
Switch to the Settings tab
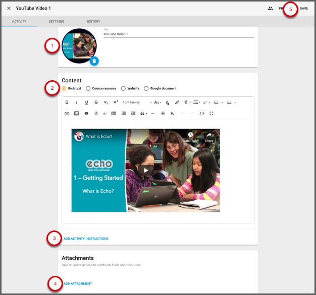56,22
